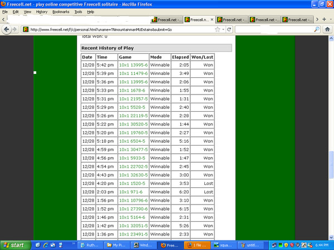The image size is (334, 250).
Task: Expand the quick launch overflow chevron
Action: tap(73, 244)
